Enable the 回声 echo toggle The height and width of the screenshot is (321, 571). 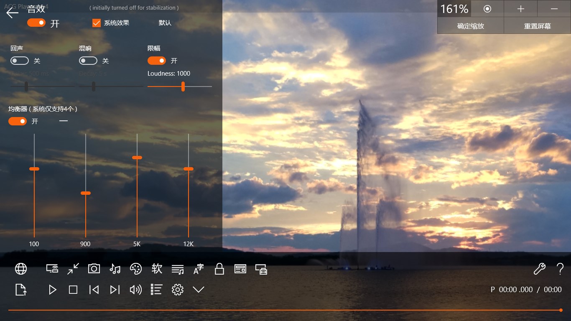coord(20,61)
